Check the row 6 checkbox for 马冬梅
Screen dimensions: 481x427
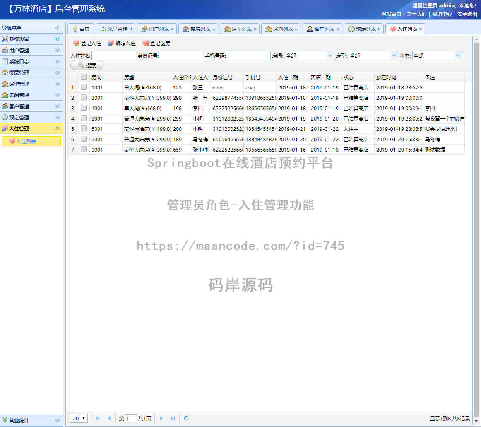84,139
